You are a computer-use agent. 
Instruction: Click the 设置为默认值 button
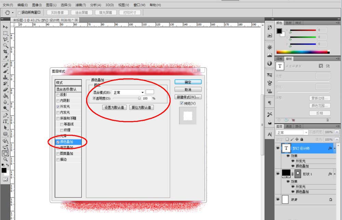[114, 107]
